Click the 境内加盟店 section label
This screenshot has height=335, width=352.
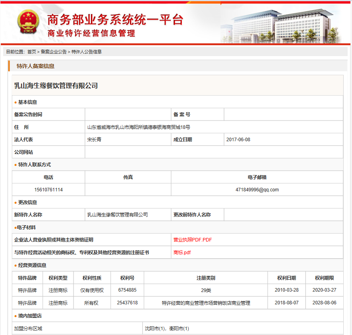30,316
